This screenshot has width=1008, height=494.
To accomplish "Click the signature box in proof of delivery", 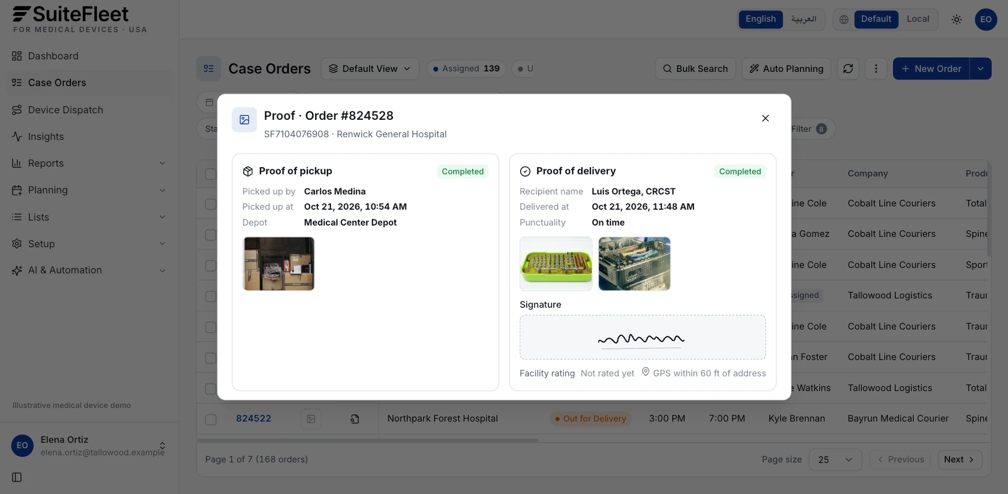I will 643,337.
